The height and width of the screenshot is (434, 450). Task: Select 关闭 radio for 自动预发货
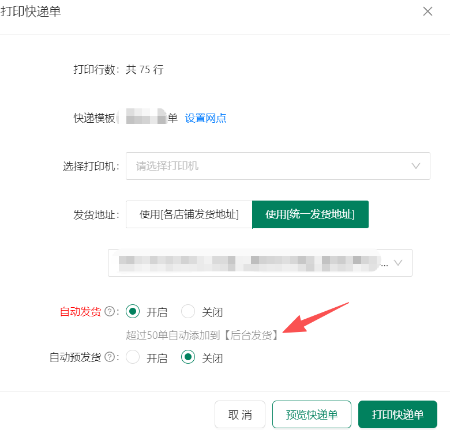[x=189, y=357]
